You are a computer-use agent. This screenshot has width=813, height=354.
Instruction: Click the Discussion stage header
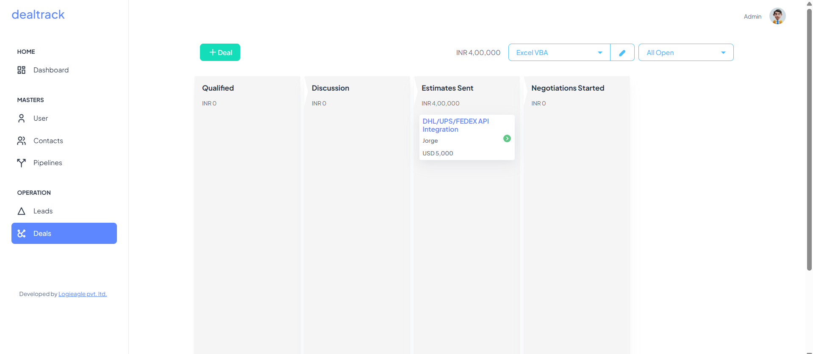point(330,88)
